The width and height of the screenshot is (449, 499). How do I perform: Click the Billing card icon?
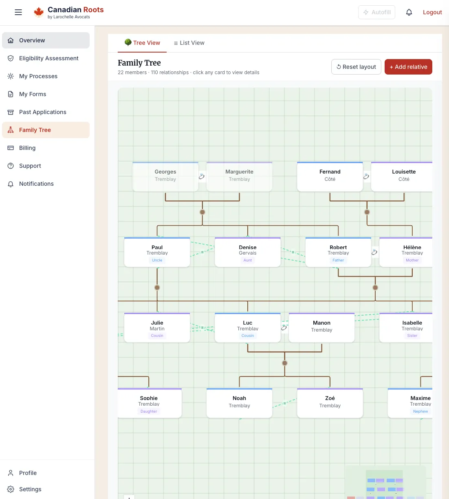click(11, 148)
